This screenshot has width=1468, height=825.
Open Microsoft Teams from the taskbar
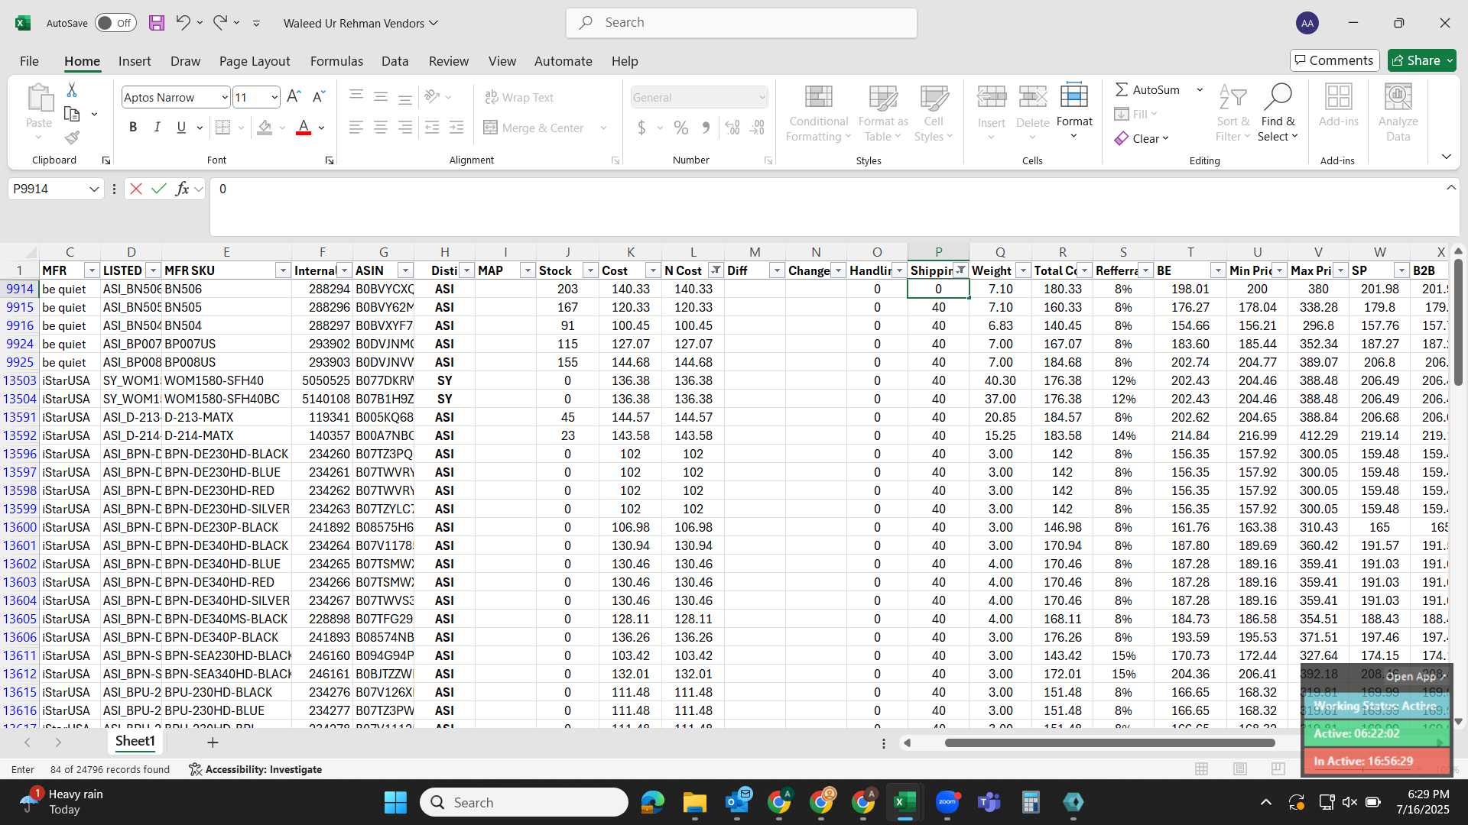click(x=989, y=802)
